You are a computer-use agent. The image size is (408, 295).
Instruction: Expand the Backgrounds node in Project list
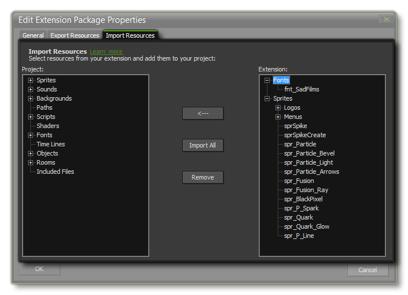coord(30,99)
